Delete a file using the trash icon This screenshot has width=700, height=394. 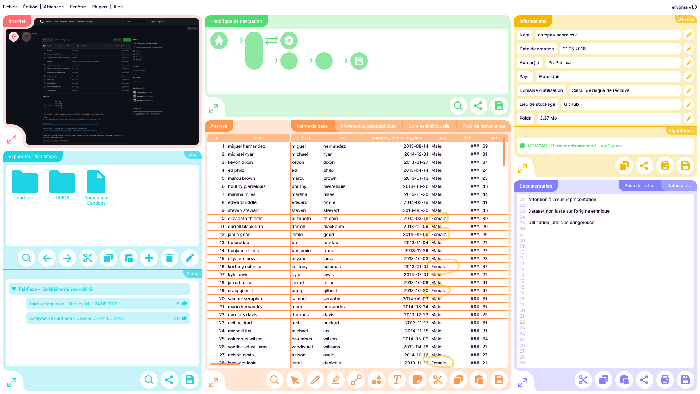[x=170, y=258]
